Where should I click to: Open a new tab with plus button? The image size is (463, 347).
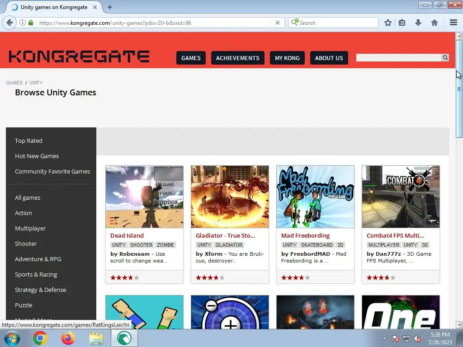pyautogui.click(x=110, y=7)
